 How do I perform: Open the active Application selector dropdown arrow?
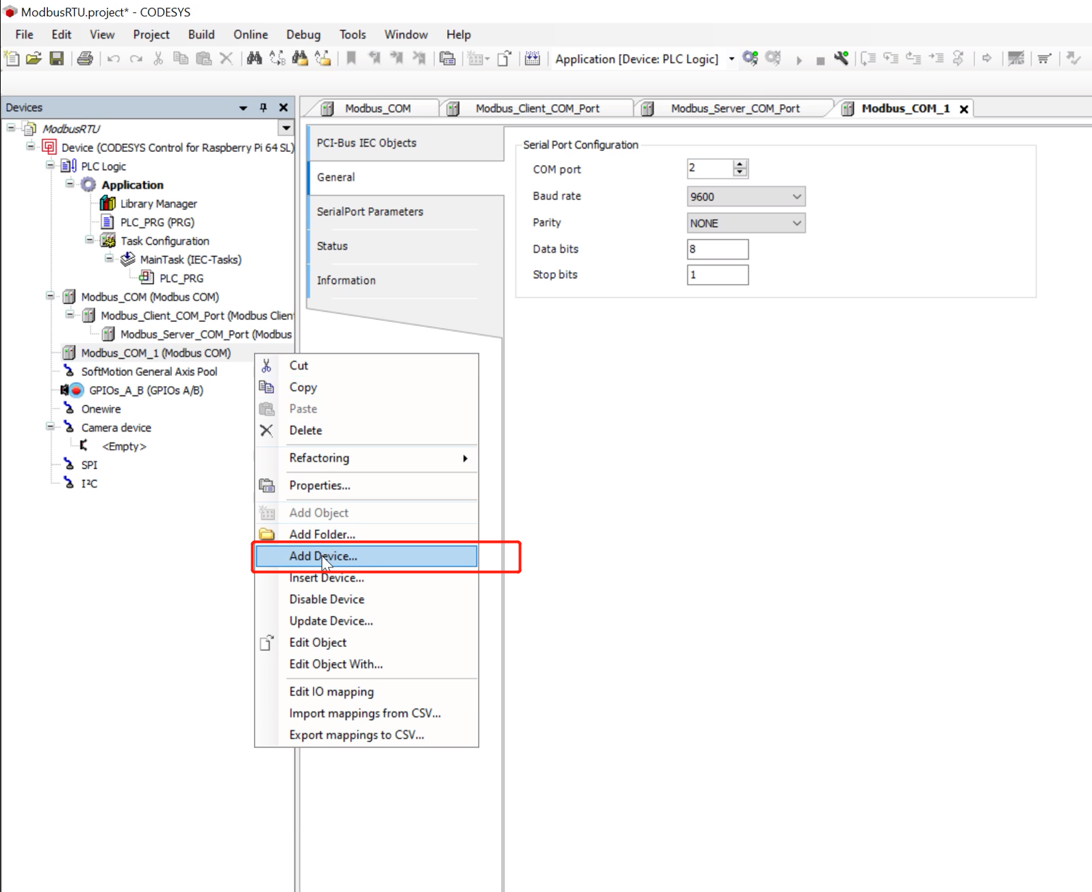pos(731,59)
